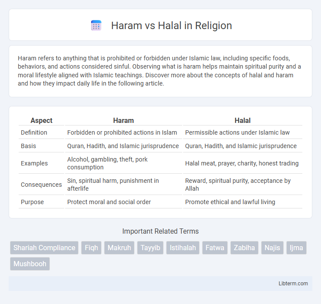Select the Makruh term tag
Image resolution: width=321 pixels, height=304 pixels.
119,248
